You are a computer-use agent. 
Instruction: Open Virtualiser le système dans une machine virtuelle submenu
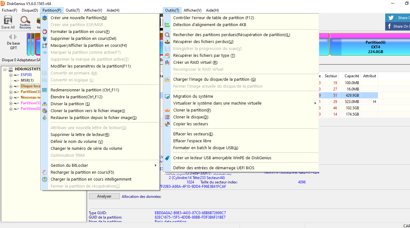tap(241, 103)
